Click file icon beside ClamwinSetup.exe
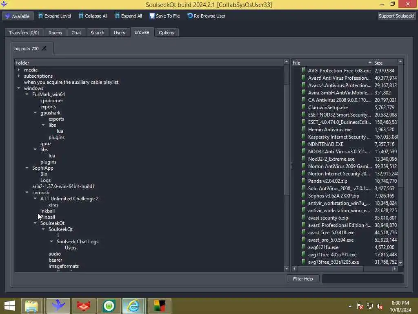The height and width of the screenshot is (314, 418). pyautogui.click(x=303, y=108)
